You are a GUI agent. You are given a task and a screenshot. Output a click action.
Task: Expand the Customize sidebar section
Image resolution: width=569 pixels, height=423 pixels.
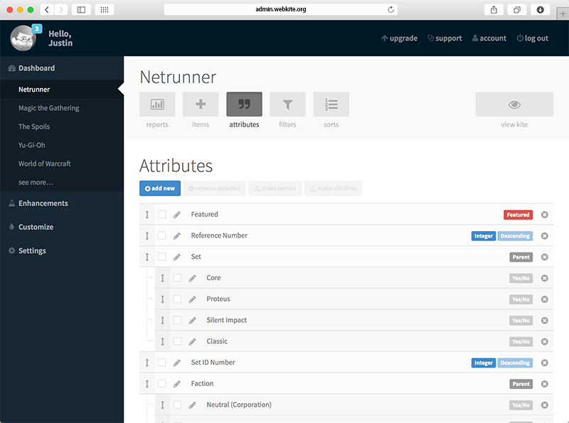(x=36, y=227)
